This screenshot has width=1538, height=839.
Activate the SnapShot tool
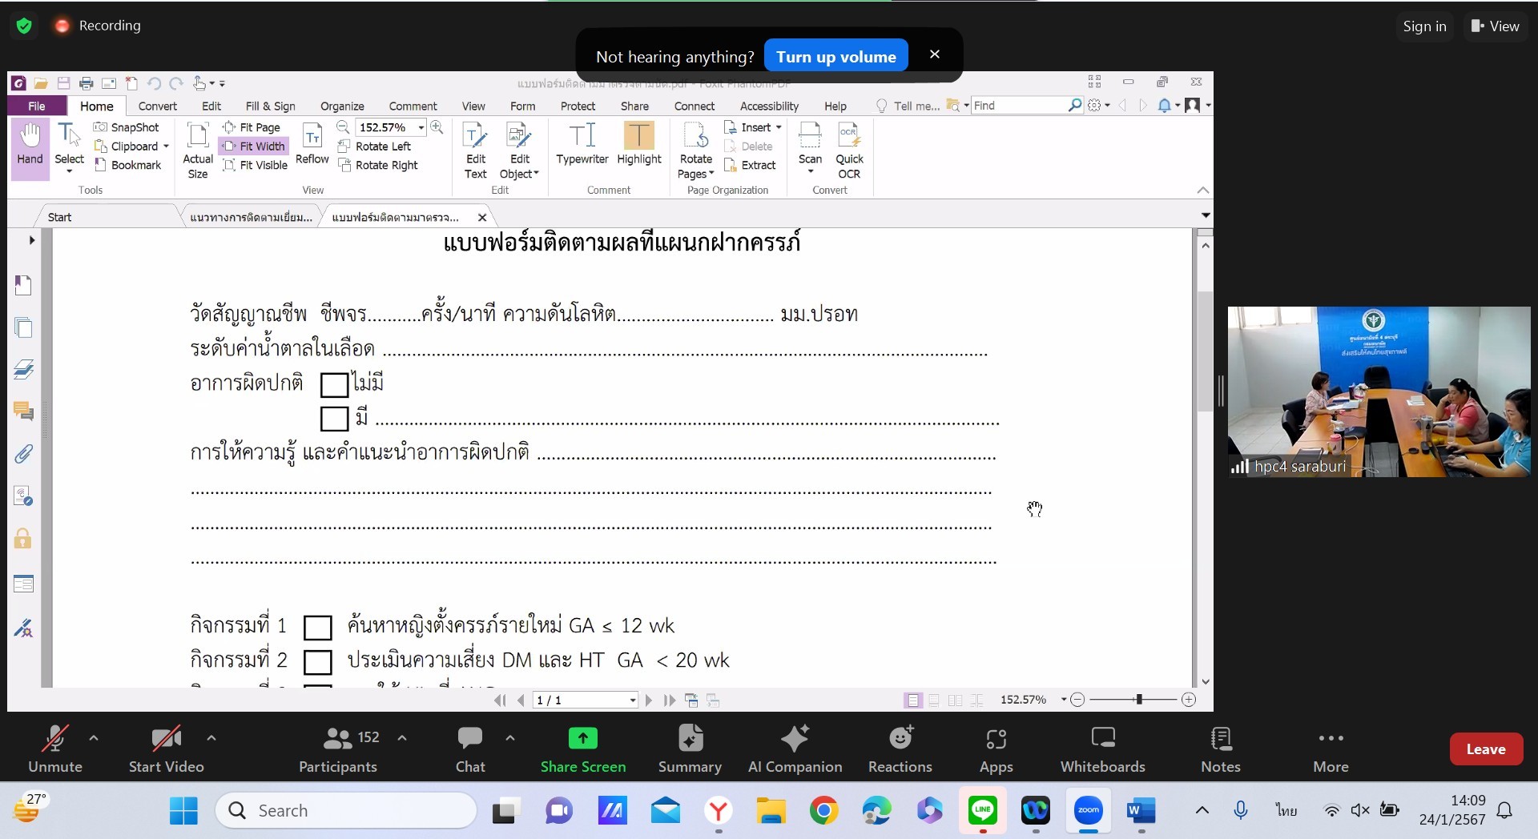point(127,127)
